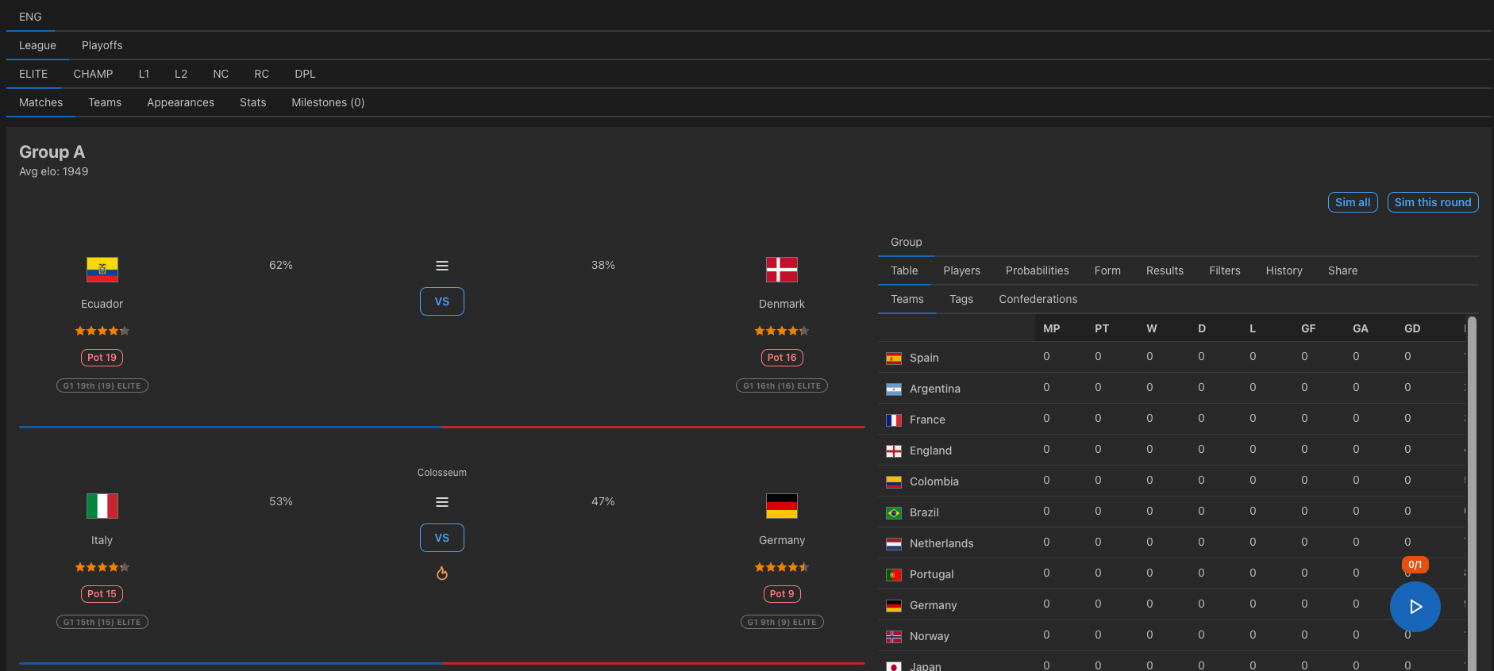Click the Colosseum venue label
The height and width of the screenshot is (671, 1494).
point(442,473)
